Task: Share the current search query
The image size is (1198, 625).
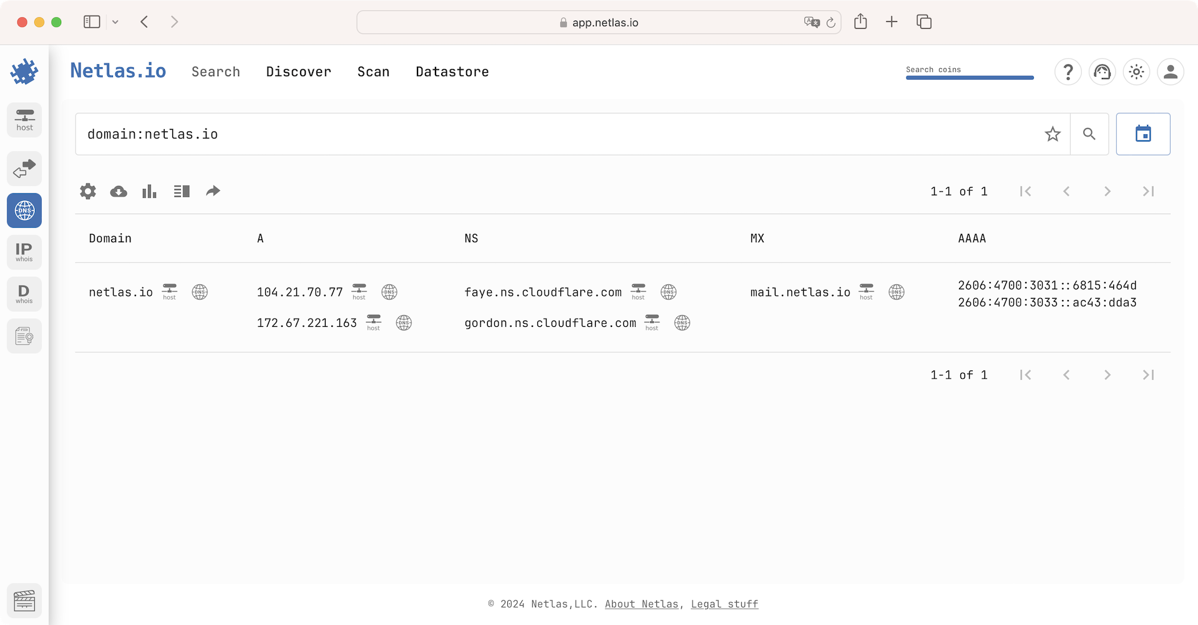Action: coord(213,191)
